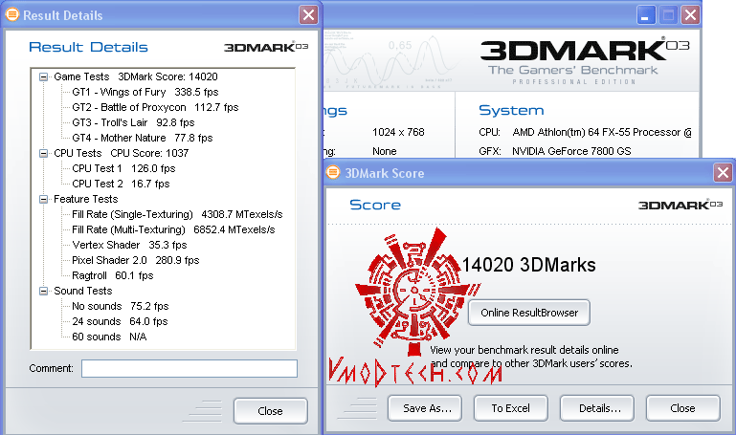Click the 1024 x 768 resolution value
This screenshot has height=435, width=736.
398,132
